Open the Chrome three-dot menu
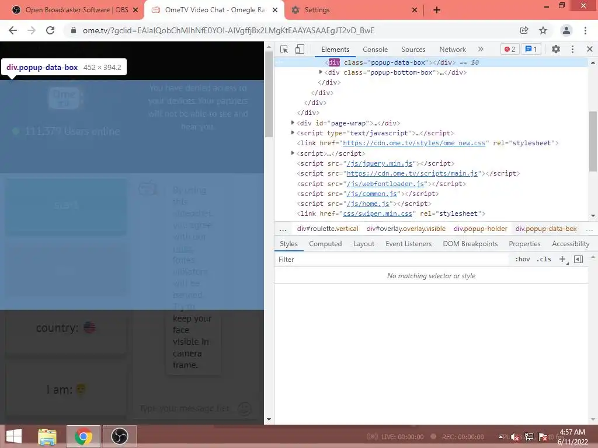Screen dimensions: 598x448 click(x=585, y=30)
